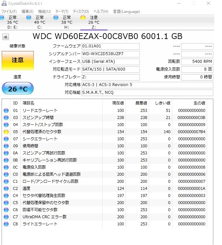Click status dot for 03 スピンアップ時間

pyautogui.click(x=6, y=117)
